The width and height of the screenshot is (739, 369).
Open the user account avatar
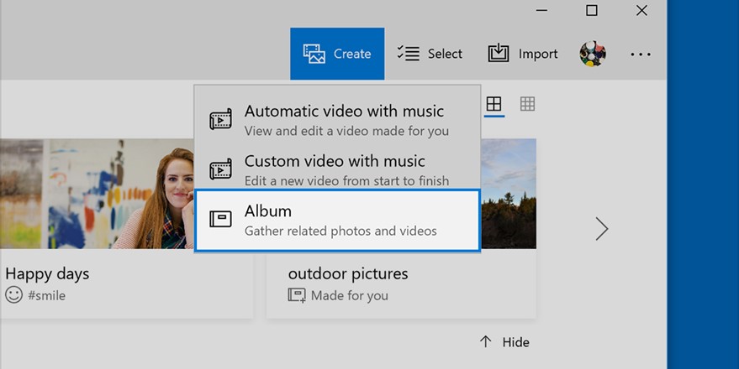(x=593, y=54)
